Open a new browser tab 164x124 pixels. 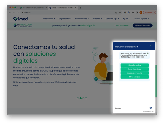pos(80,8)
